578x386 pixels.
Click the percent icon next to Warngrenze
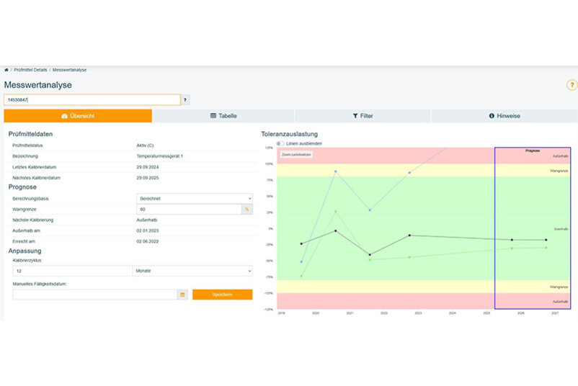pos(247,210)
